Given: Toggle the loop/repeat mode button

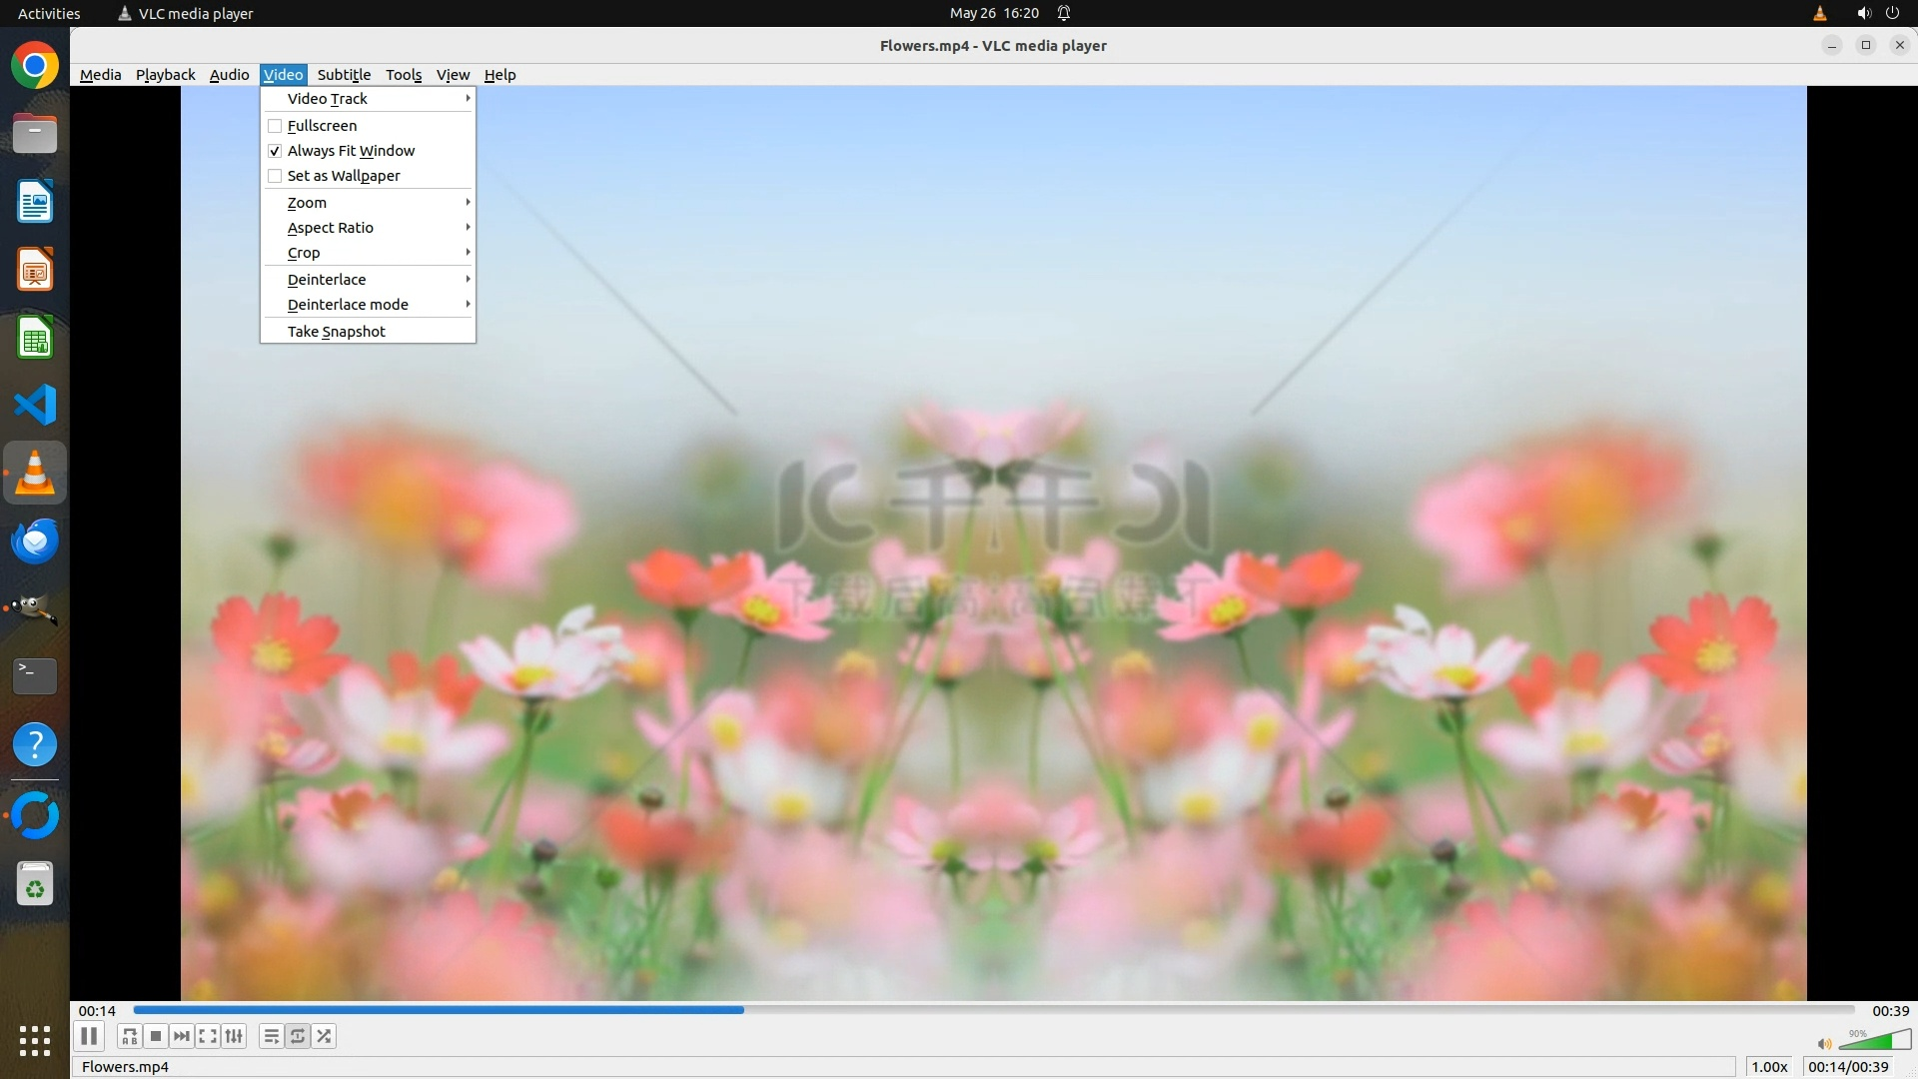Looking at the screenshot, I should [298, 1036].
